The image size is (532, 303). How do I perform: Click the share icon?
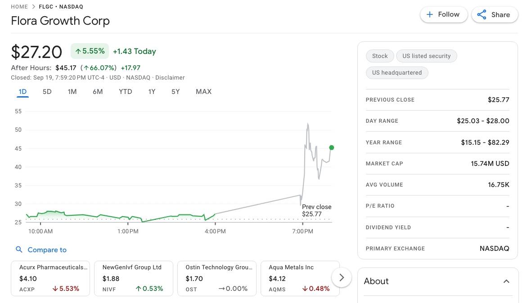(482, 14)
